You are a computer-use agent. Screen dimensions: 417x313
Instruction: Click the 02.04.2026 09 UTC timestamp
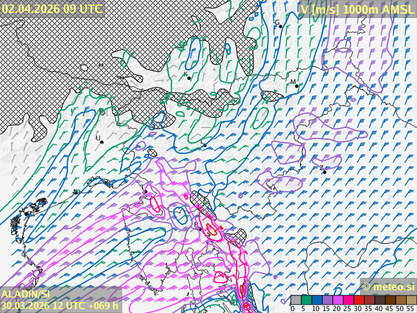(x=52, y=8)
